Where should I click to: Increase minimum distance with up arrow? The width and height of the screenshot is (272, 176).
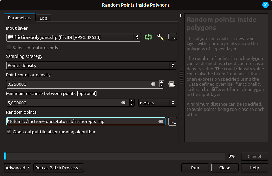coord(132,101)
